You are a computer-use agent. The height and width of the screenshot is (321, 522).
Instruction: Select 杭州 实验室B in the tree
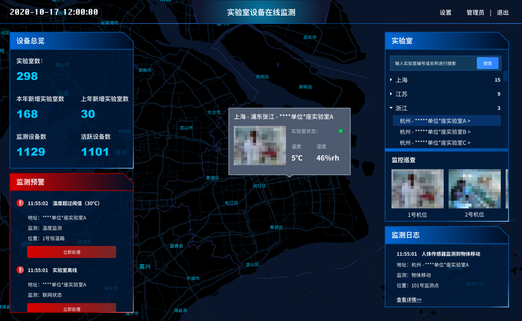(435, 132)
